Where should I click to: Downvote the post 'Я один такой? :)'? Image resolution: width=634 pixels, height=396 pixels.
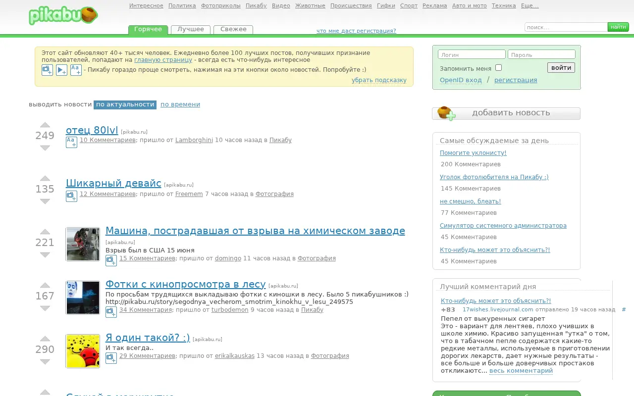coord(45,361)
